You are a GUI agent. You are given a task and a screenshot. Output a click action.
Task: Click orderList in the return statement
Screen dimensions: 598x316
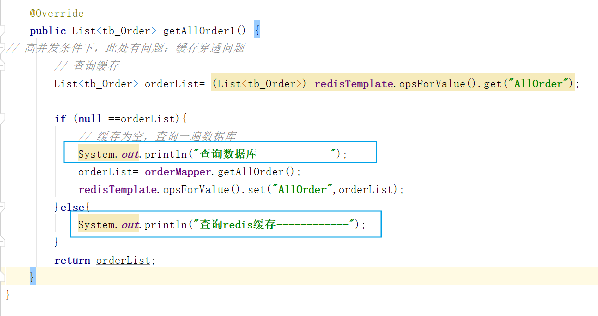click(x=123, y=260)
